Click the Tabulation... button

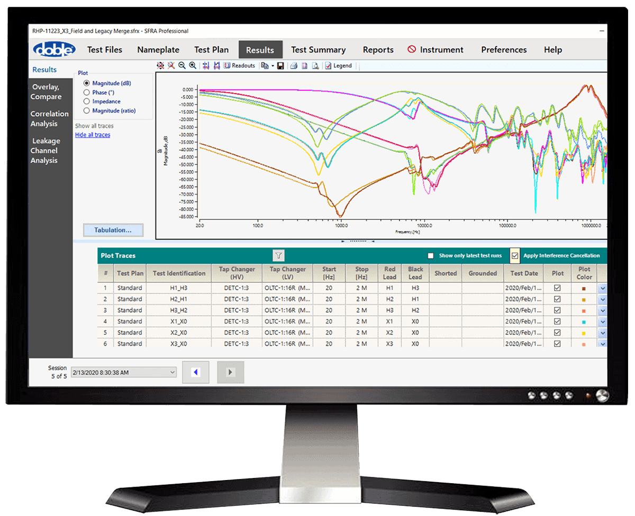[113, 230]
